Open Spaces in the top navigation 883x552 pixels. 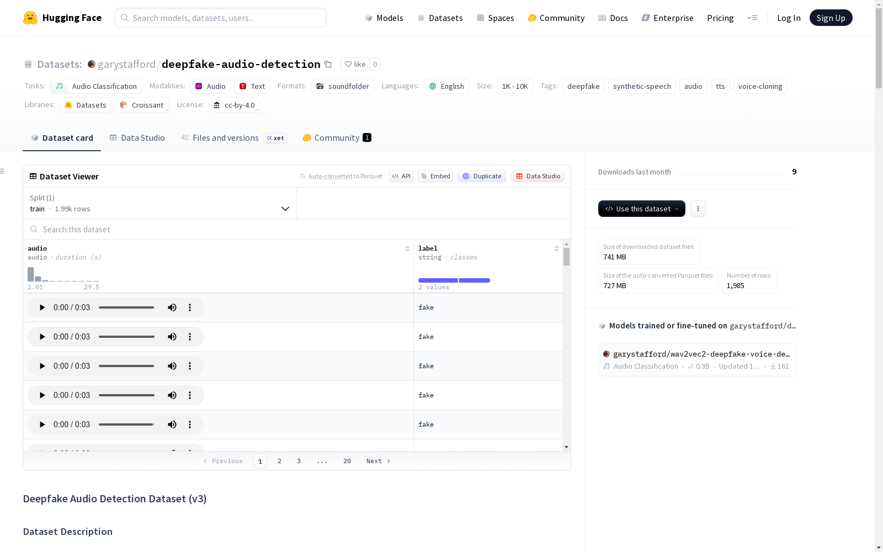point(496,18)
